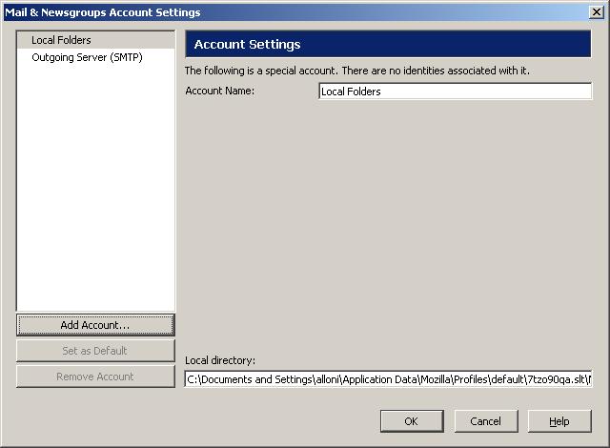Image resolution: width=610 pixels, height=448 pixels.
Task: Click empty space in the account list
Action: 95,191
